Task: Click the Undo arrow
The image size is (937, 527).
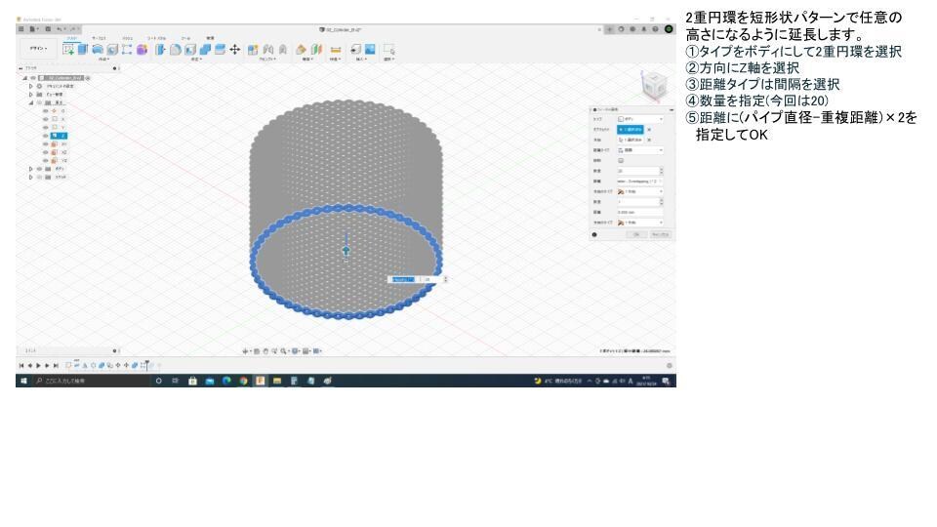Action: (60, 28)
